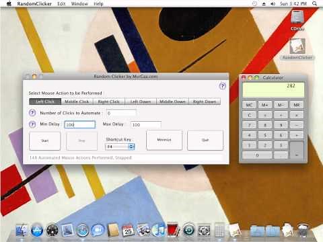Click the 7 key in Calculator

249,125
